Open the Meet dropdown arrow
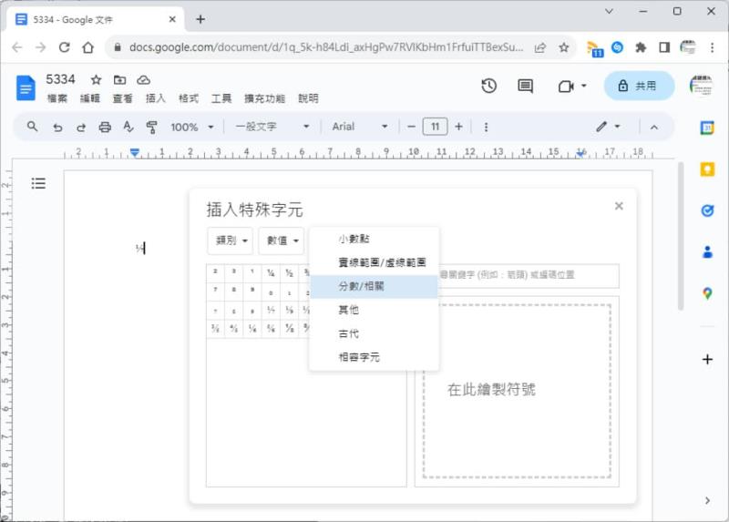This screenshot has width=729, height=522. click(584, 86)
